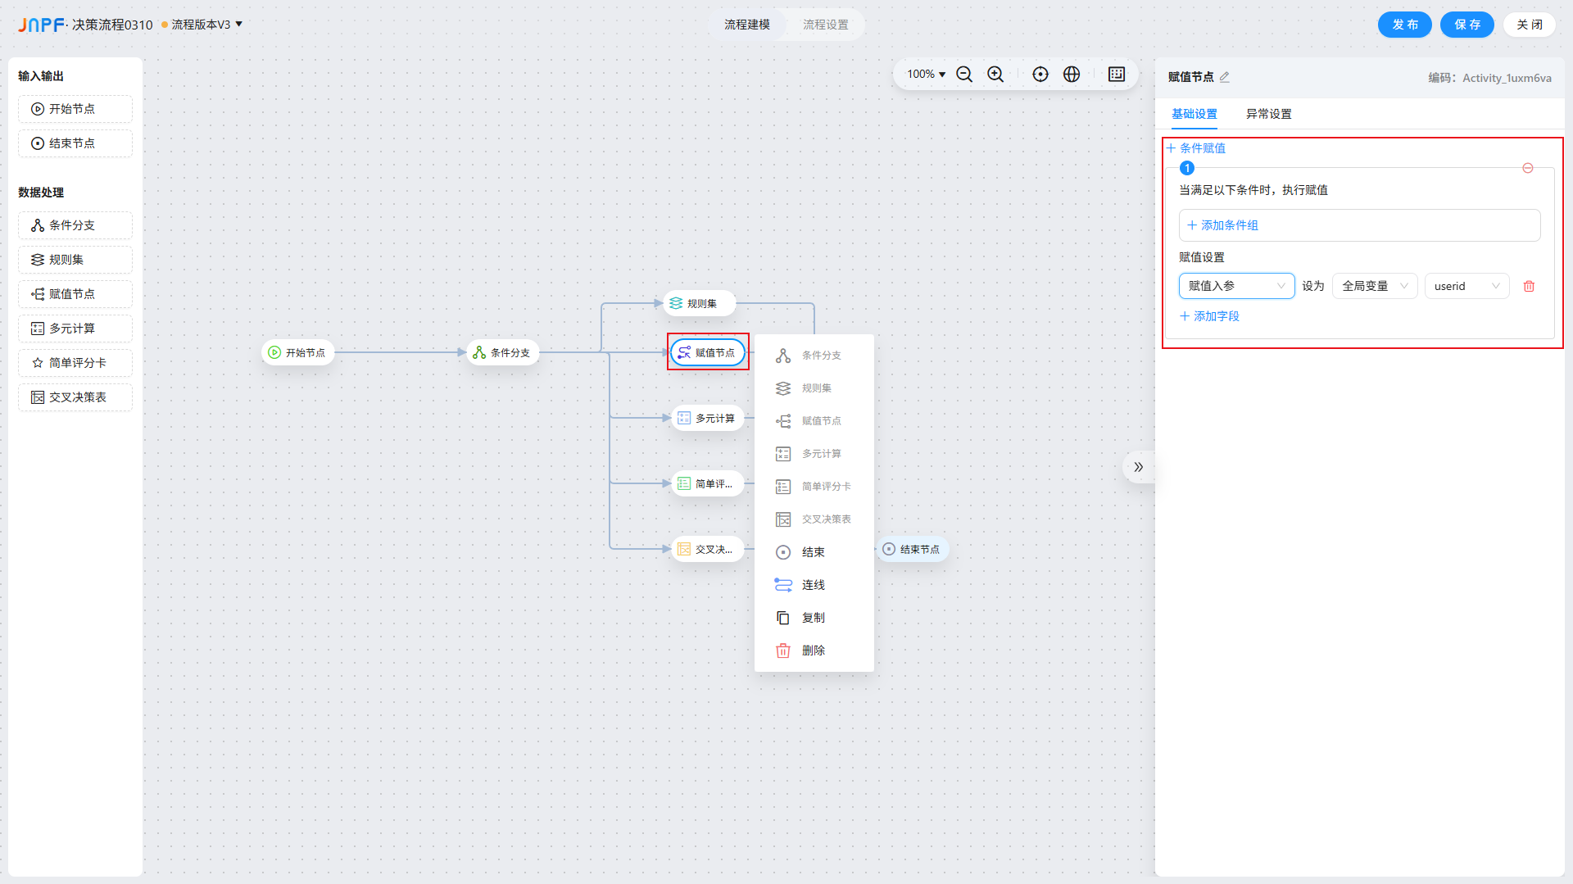Delete assignment row with red trash icon
1573x884 pixels.
point(1529,286)
